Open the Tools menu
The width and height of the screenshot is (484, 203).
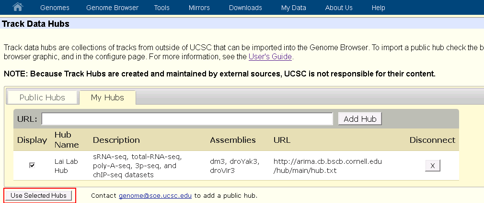(x=162, y=8)
